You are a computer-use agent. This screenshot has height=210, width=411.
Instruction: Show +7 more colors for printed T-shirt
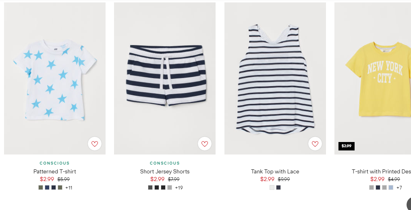[x=399, y=188]
